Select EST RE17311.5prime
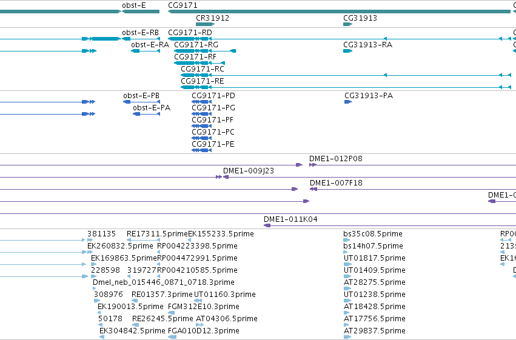 (157, 234)
